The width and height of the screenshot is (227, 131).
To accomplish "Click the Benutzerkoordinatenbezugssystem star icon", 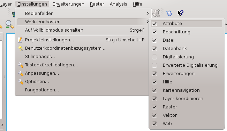I will 21,48.
